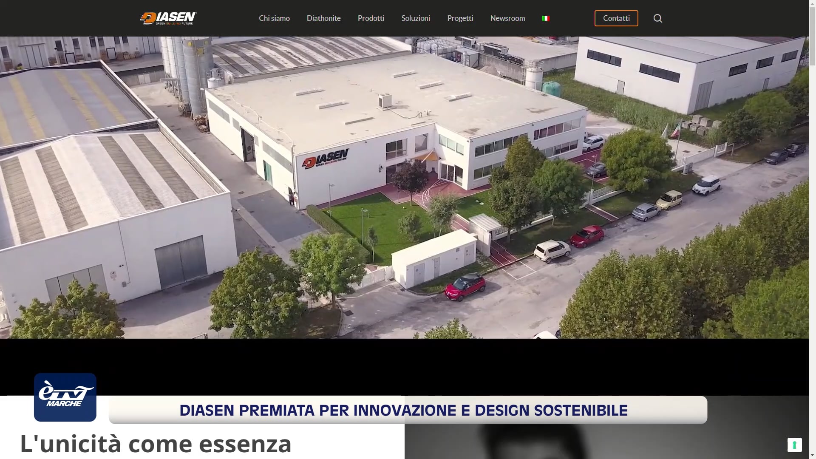Click the L'unicità come essenza heading

point(156,444)
